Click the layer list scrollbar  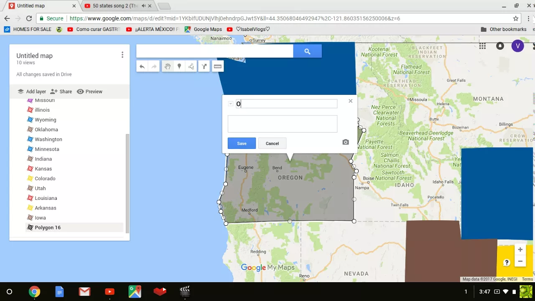point(127,184)
